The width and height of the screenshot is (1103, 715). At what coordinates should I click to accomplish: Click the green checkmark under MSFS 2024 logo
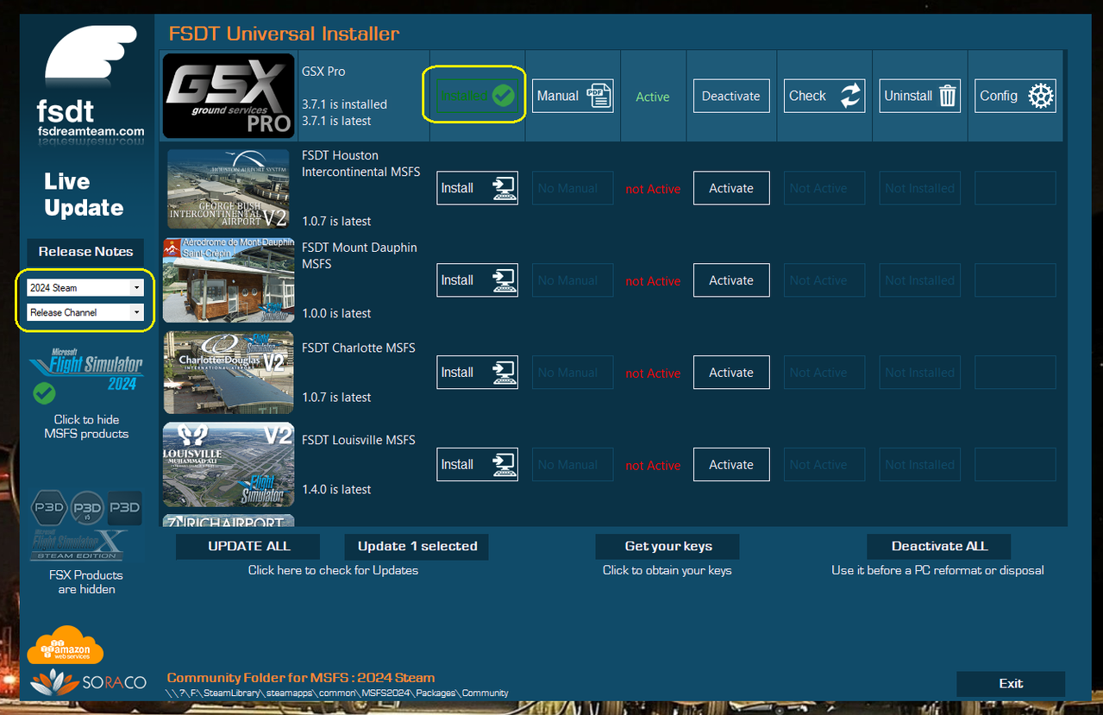click(x=44, y=393)
